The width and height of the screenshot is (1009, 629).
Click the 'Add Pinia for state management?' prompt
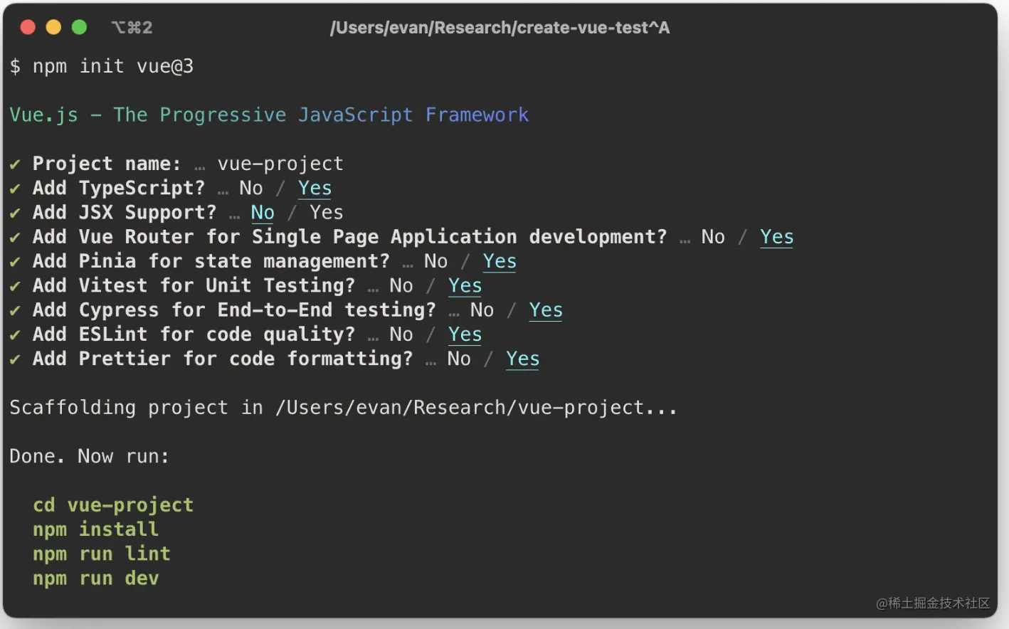click(x=211, y=261)
